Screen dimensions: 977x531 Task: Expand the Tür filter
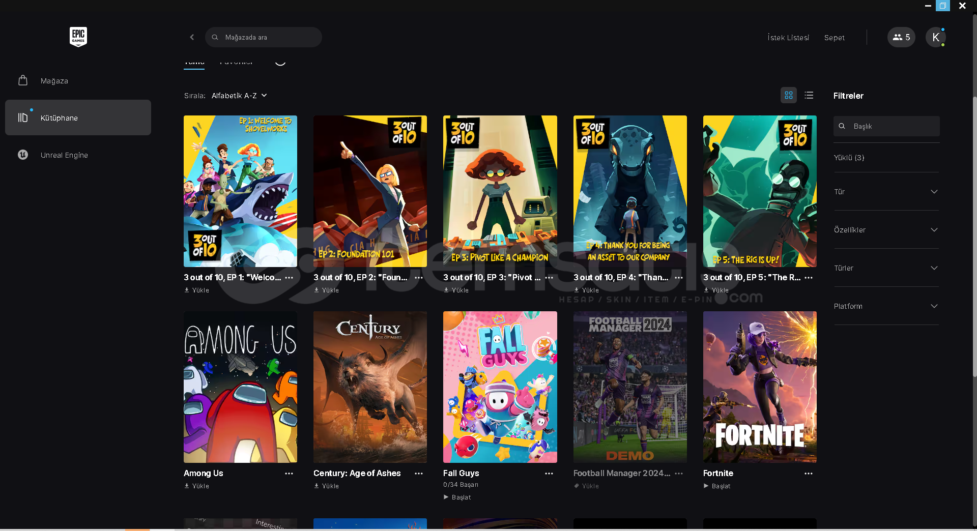click(886, 192)
